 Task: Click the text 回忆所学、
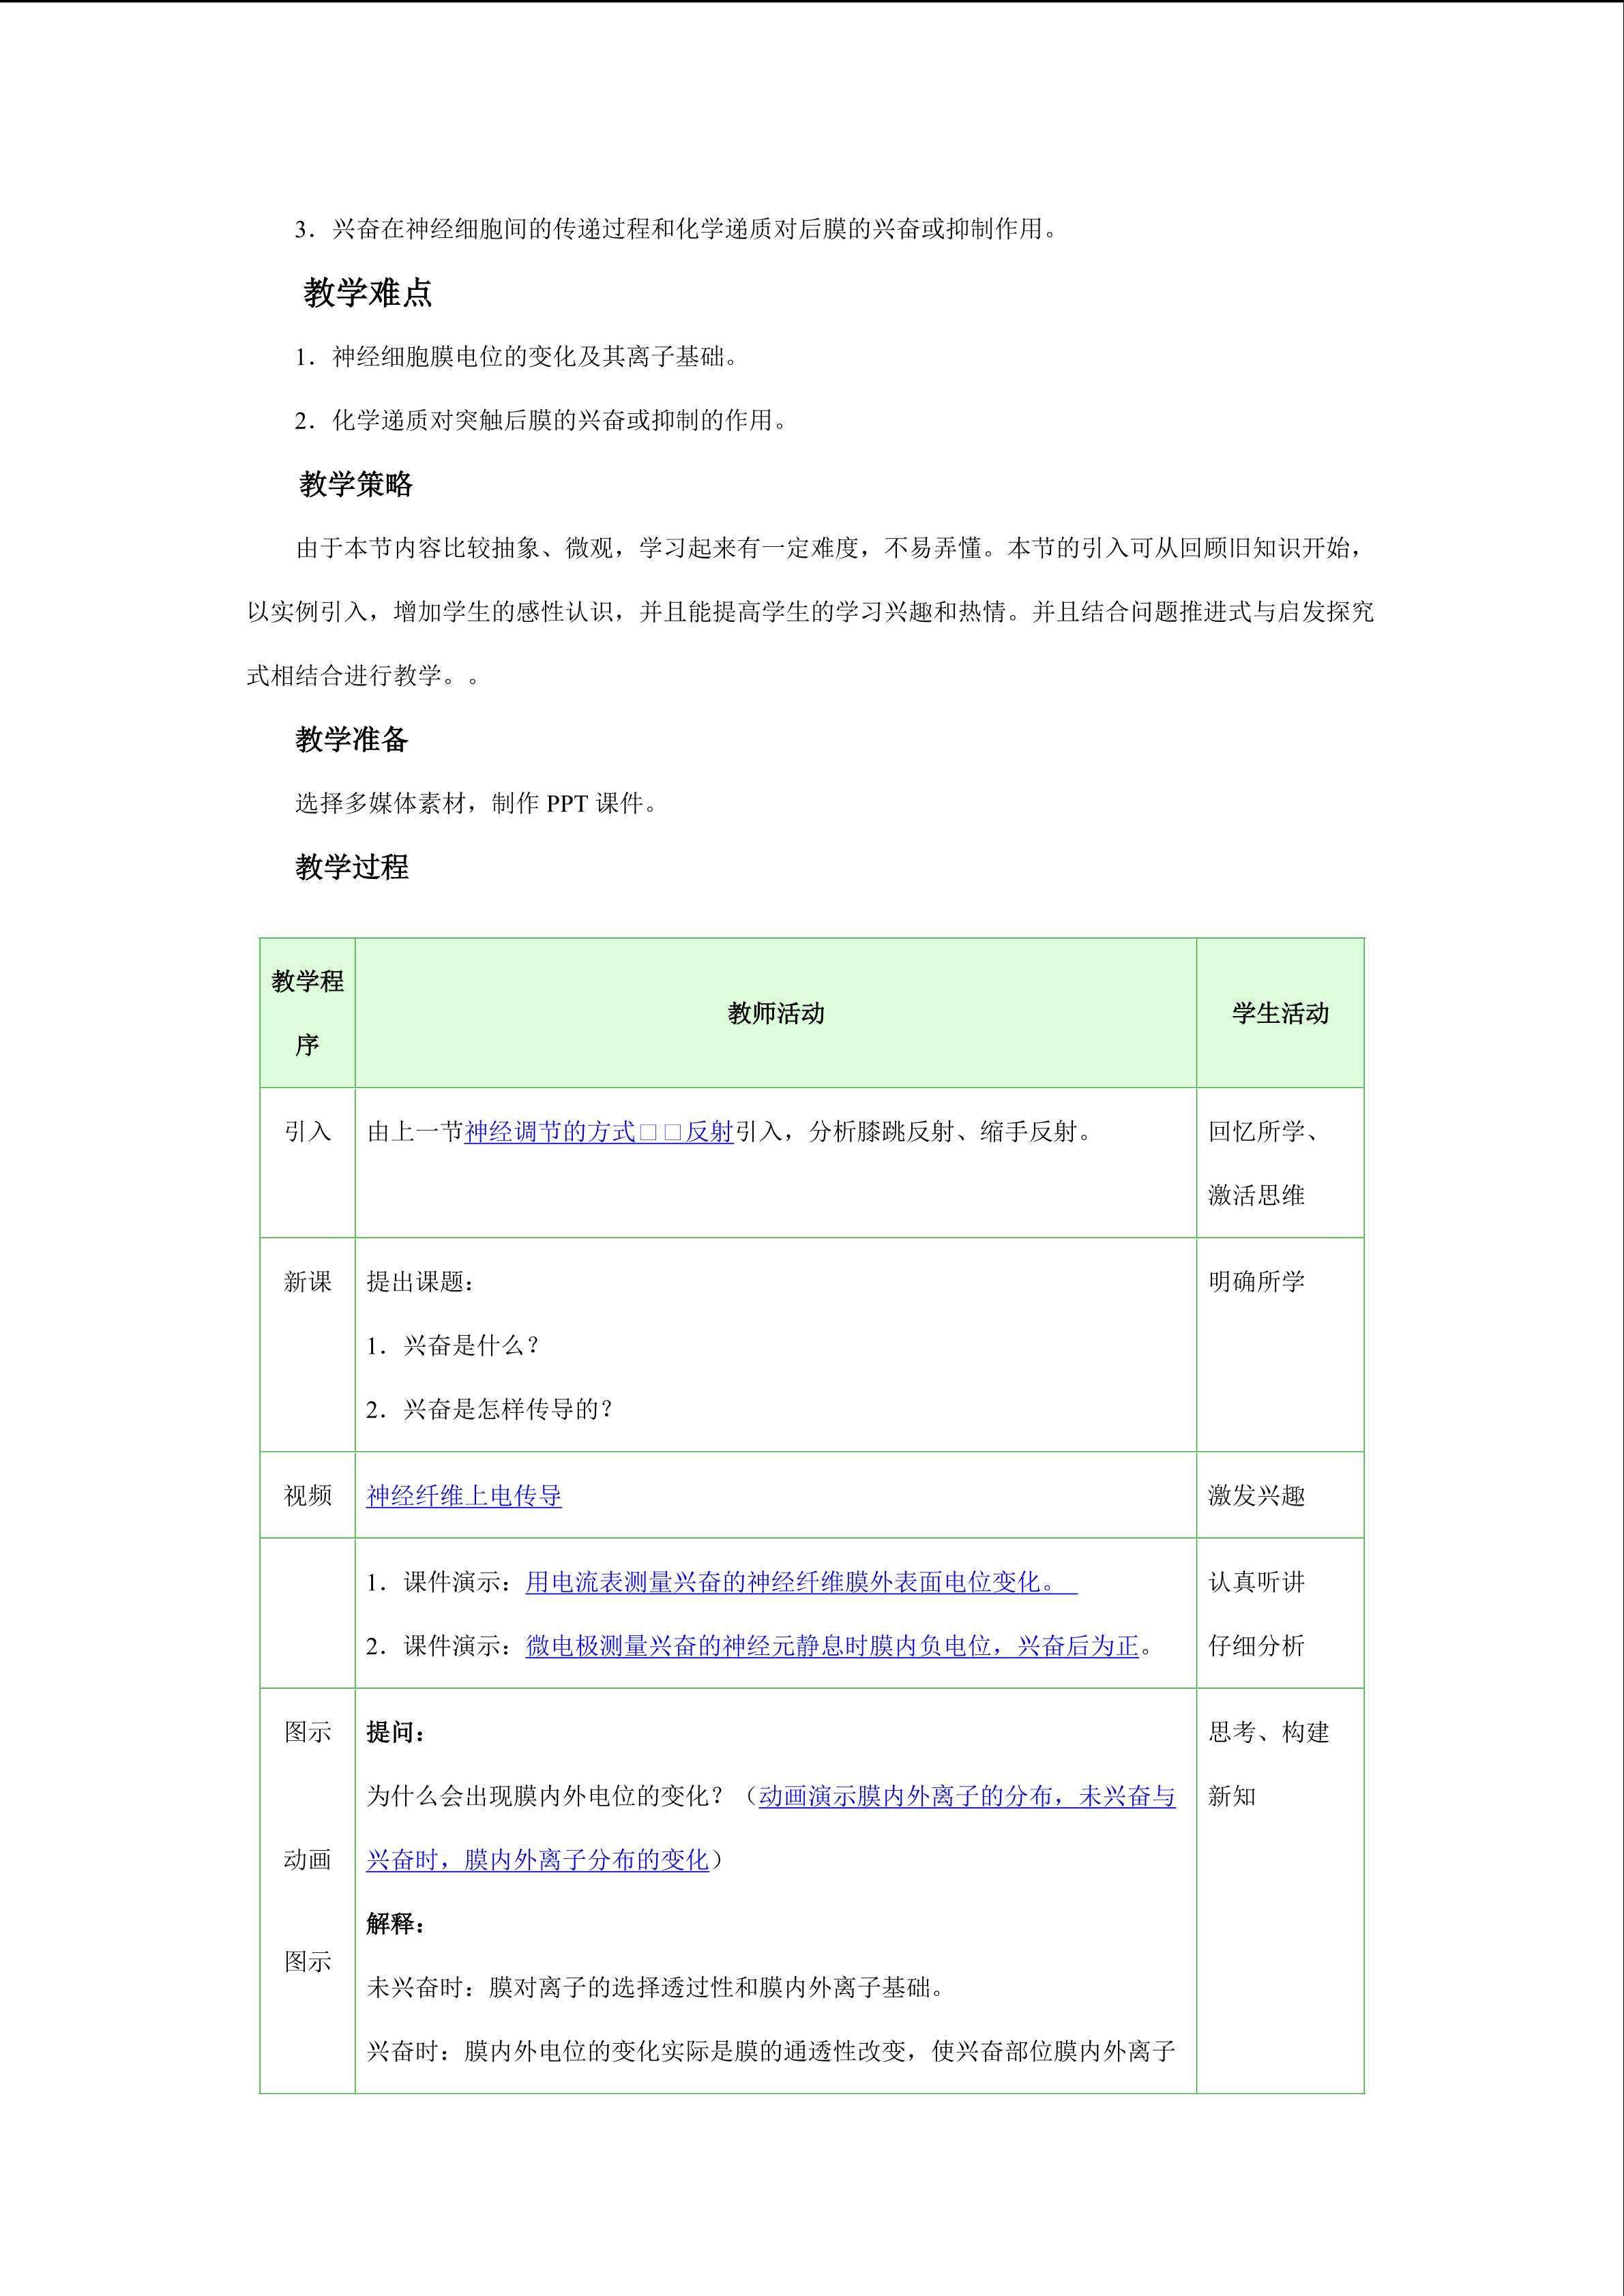click(1265, 1132)
